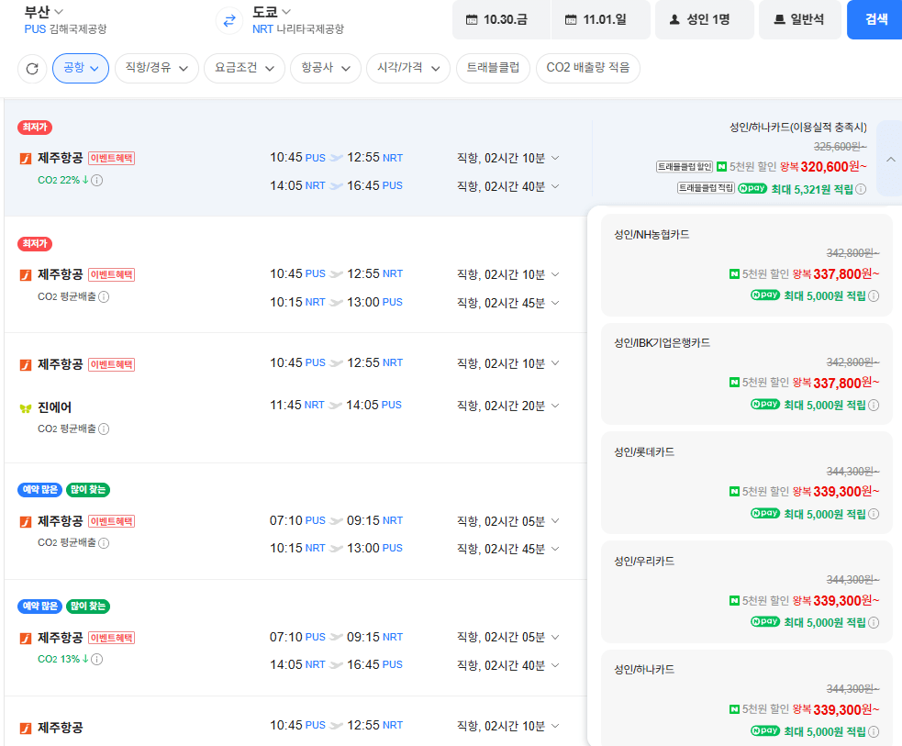The height and width of the screenshot is (746, 902).
Task: Click info icon next to CO2 13%
Action: (97, 659)
